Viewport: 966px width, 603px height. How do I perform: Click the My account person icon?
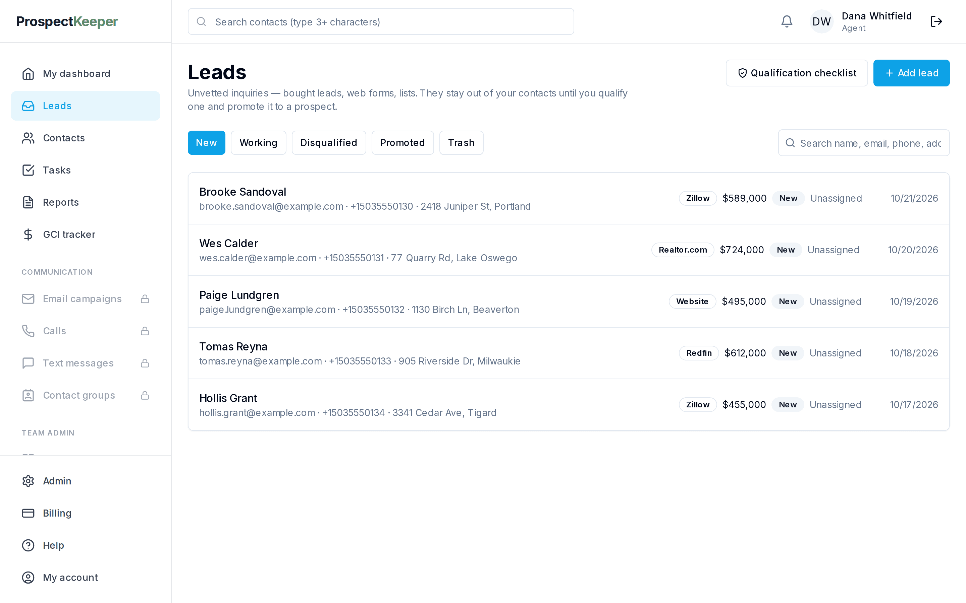(x=28, y=578)
